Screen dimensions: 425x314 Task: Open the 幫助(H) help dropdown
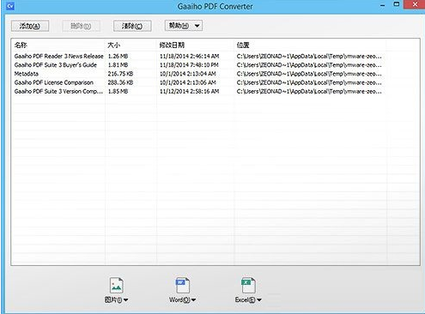coord(184,26)
